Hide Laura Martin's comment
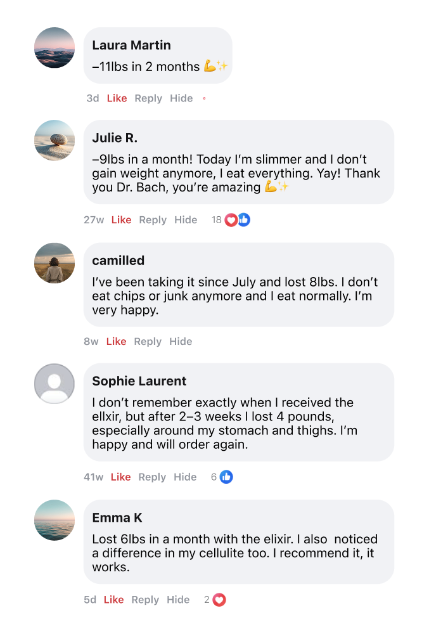Viewport: 429px width, 634px height. click(x=181, y=98)
